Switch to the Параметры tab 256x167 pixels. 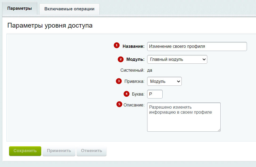point(20,8)
